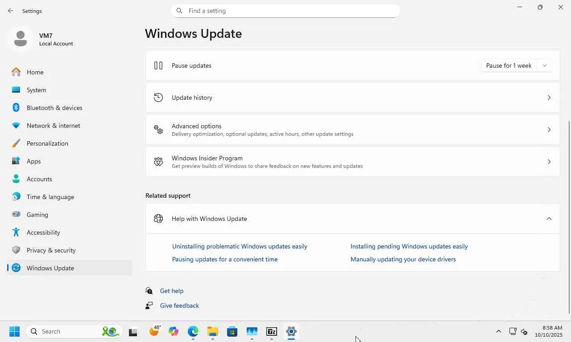Switch to the Accounts category
This screenshot has height=342, width=571.
70,179
